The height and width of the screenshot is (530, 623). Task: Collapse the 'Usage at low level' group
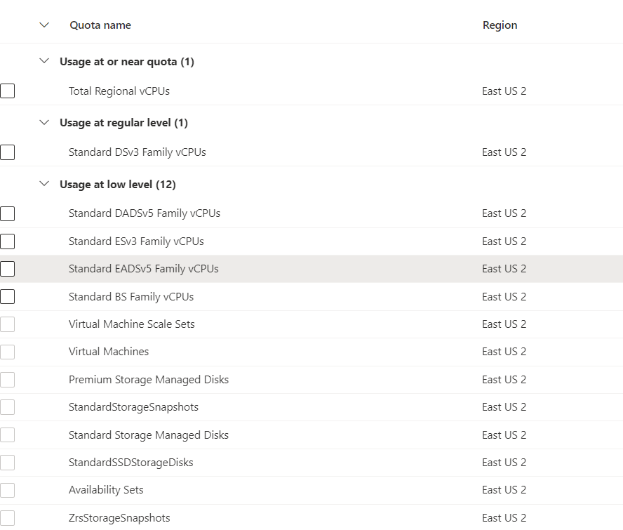pos(44,184)
